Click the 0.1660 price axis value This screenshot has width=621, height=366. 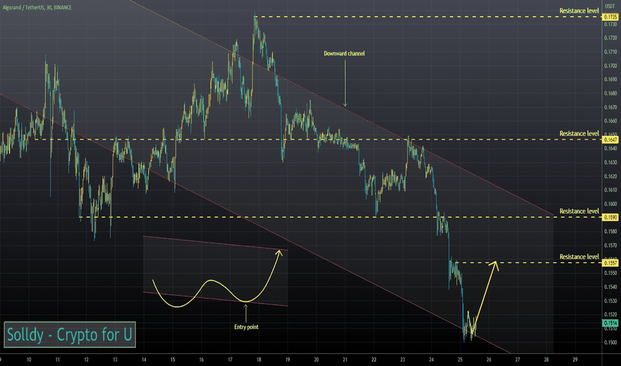coord(610,121)
